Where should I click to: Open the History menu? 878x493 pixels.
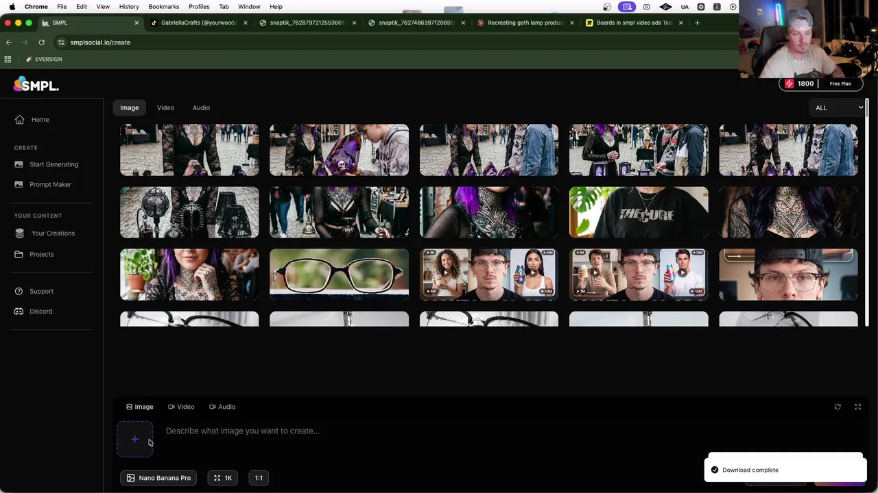tap(129, 7)
